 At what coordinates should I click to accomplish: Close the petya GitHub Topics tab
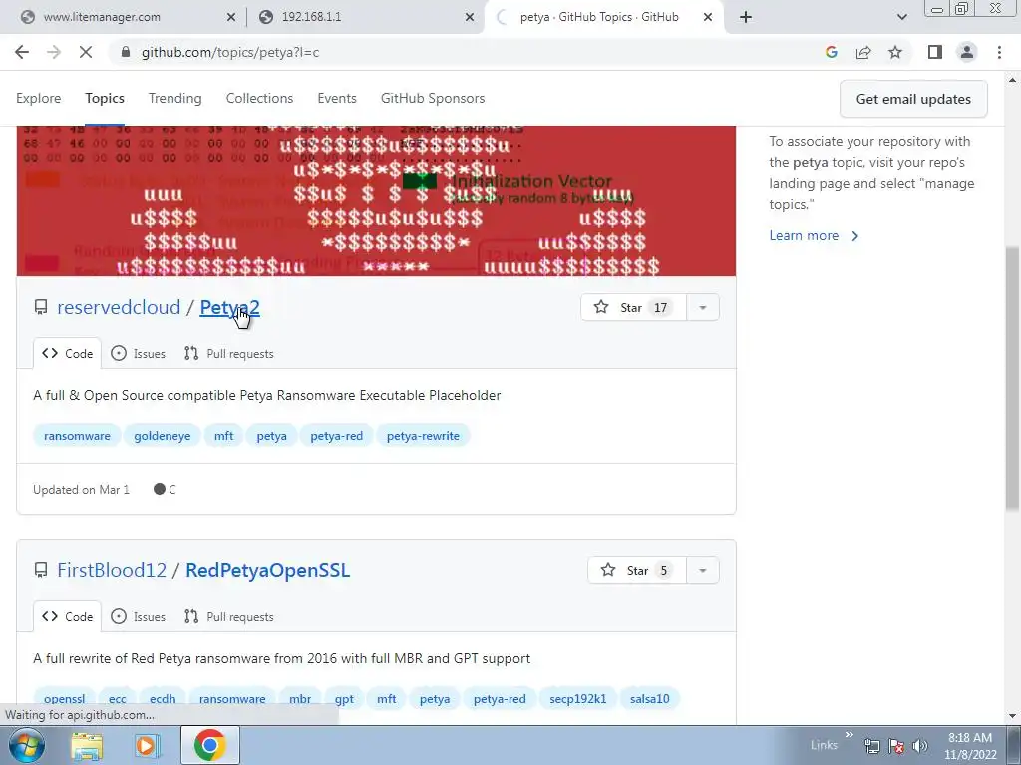708,17
